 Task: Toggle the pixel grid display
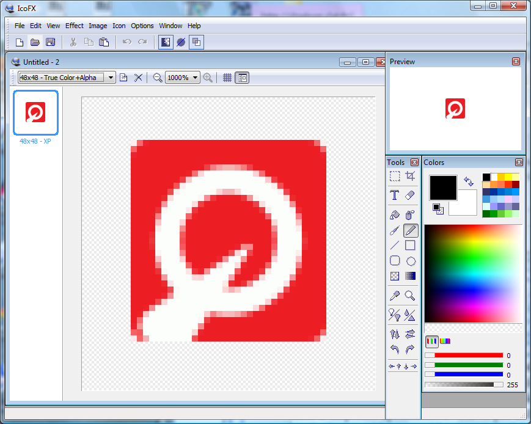point(227,78)
